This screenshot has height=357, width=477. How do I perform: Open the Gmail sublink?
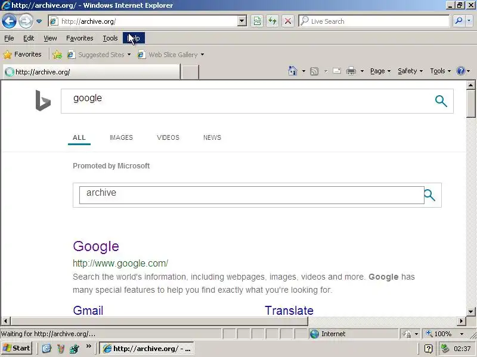coord(88,311)
